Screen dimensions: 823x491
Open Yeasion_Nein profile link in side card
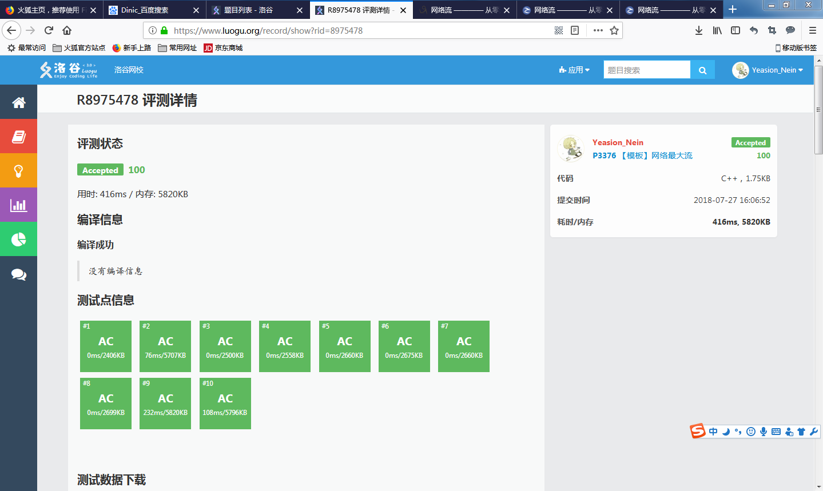point(618,142)
